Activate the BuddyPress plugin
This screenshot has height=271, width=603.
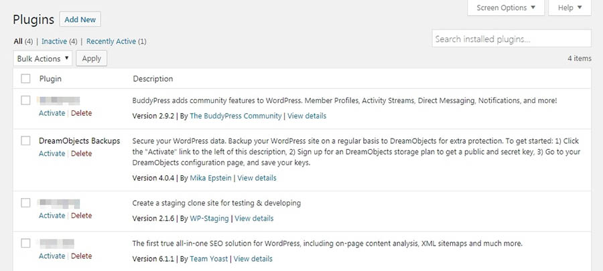click(52, 113)
